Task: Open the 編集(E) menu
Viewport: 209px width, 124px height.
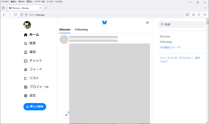Action: click(14, 2)
